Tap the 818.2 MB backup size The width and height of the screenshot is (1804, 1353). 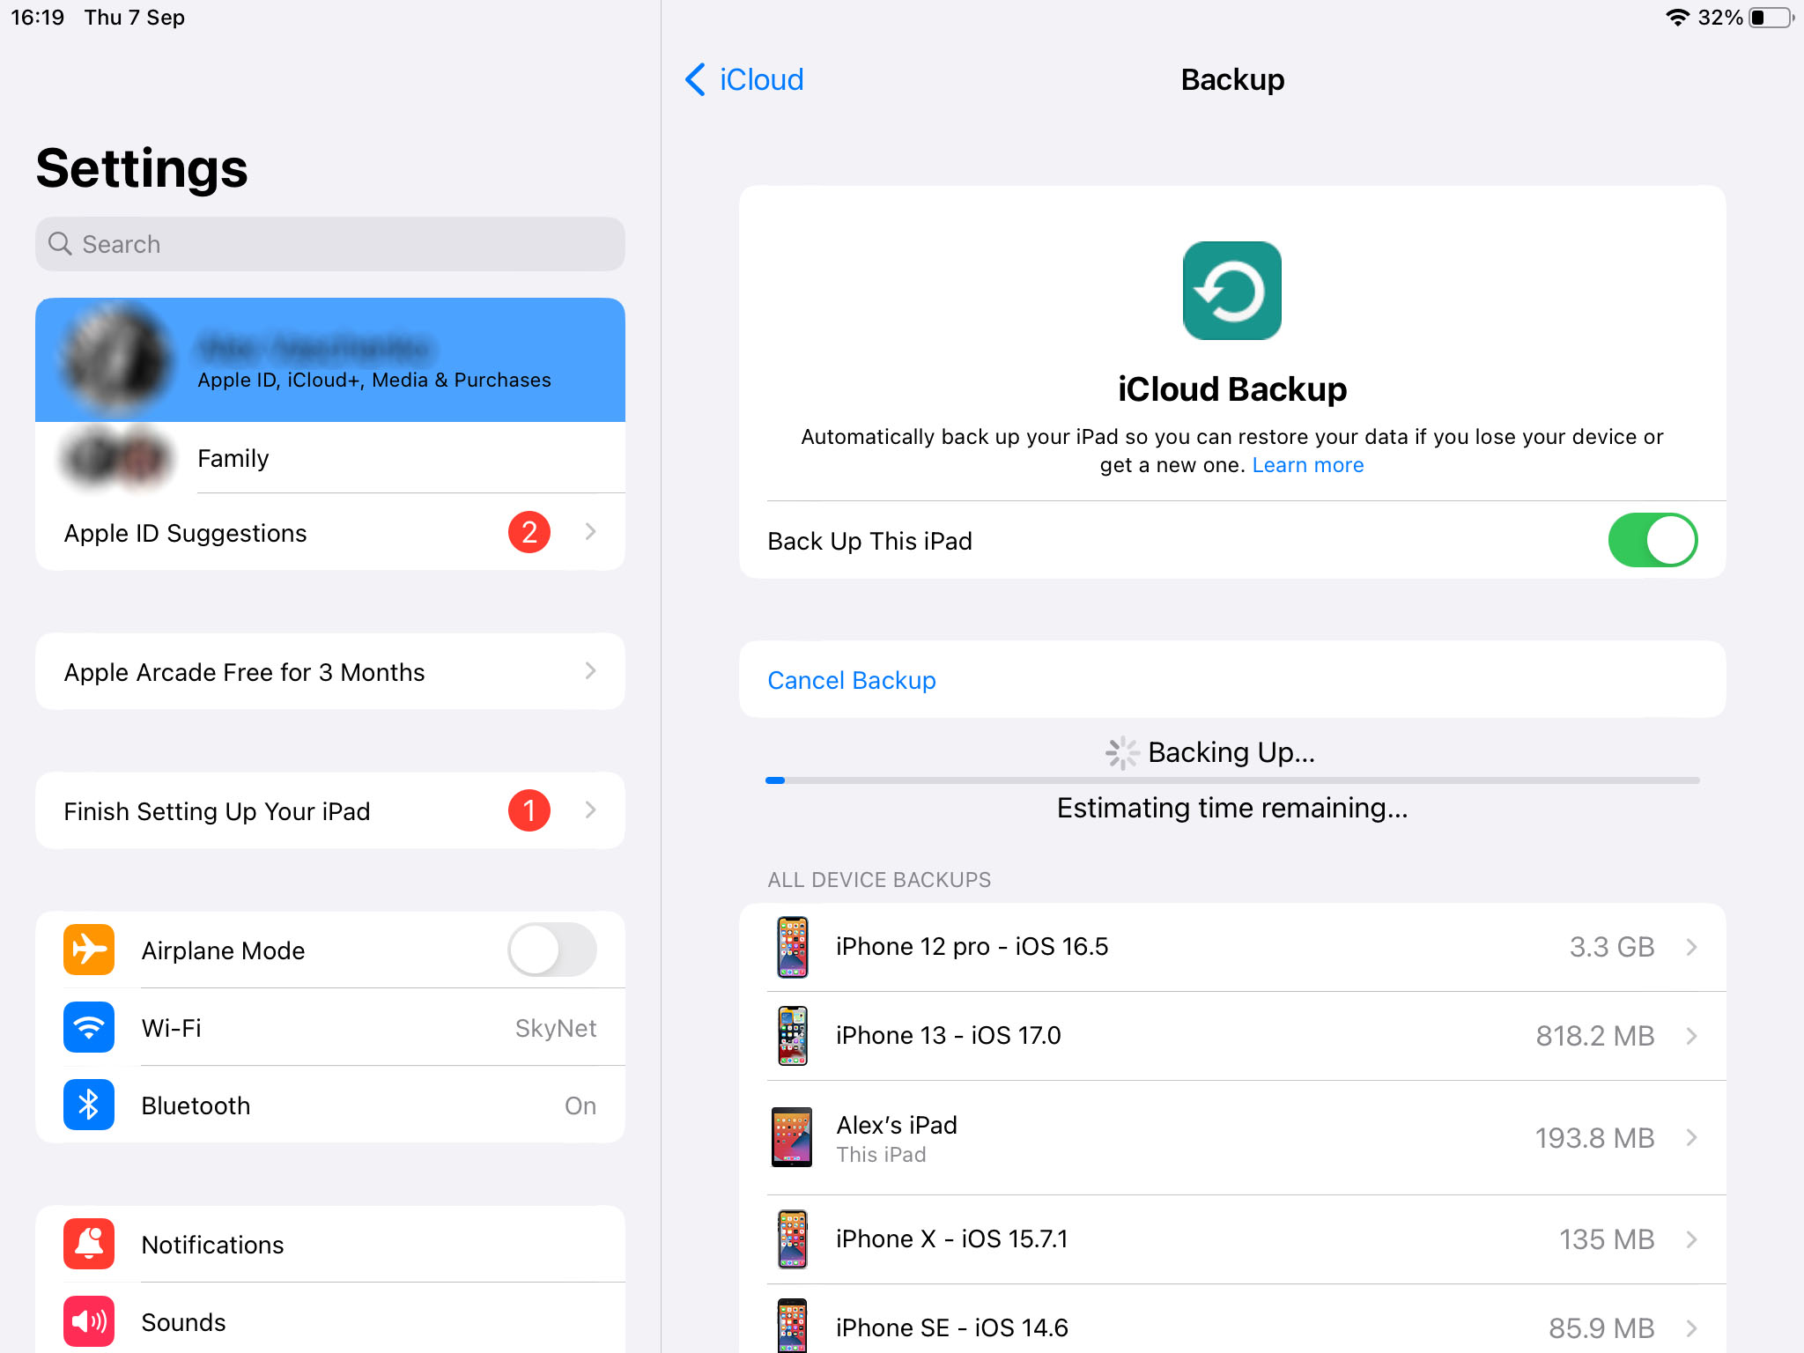coord(1594,1036)
